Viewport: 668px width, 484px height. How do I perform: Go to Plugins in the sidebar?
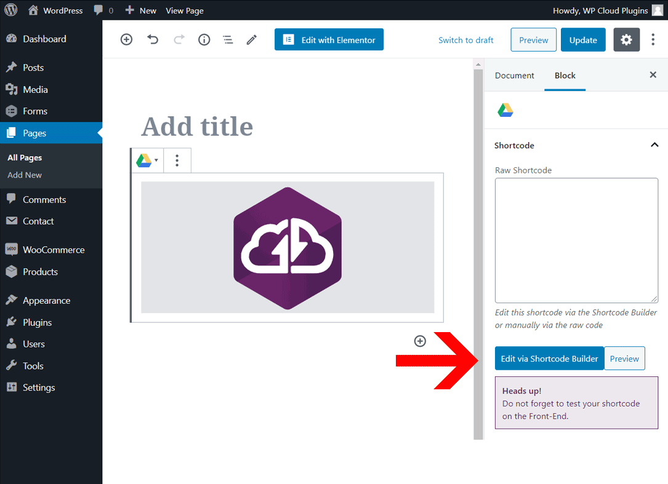tap(51, 322)
